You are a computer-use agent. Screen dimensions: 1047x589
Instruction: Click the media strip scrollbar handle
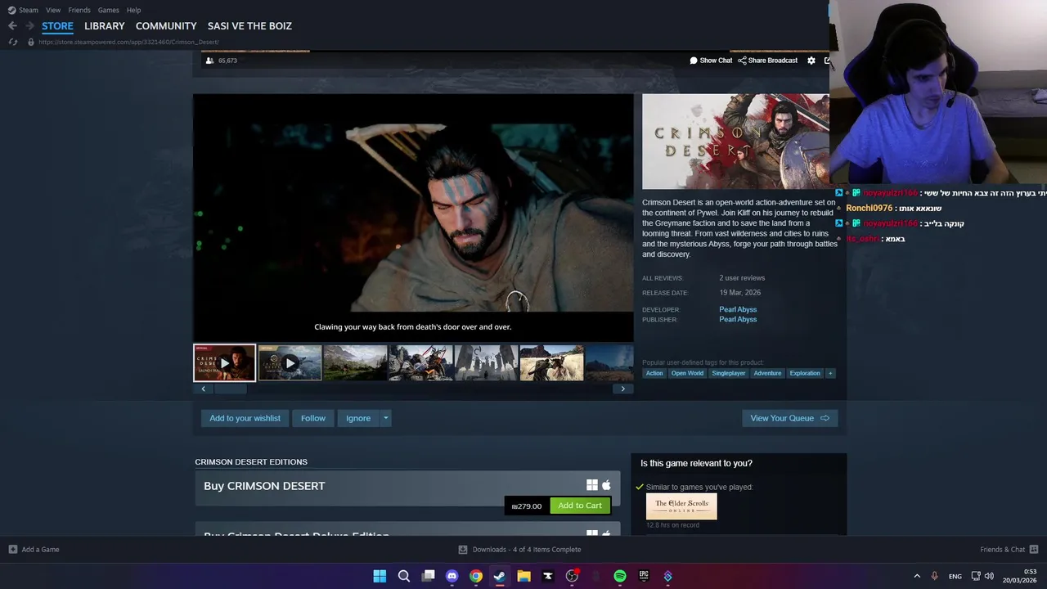point(230,389)
